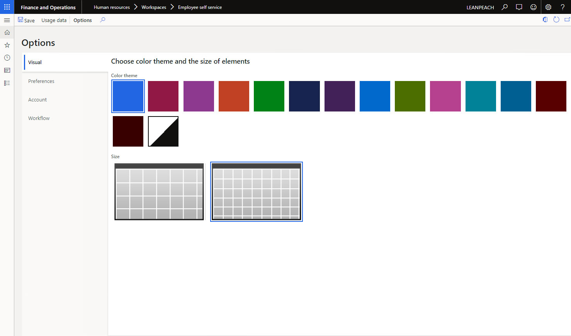The height and width of the screenshot is (336, 571).
Task: Expand the Workspaces breadcrumb chevron
Action: 172,7
